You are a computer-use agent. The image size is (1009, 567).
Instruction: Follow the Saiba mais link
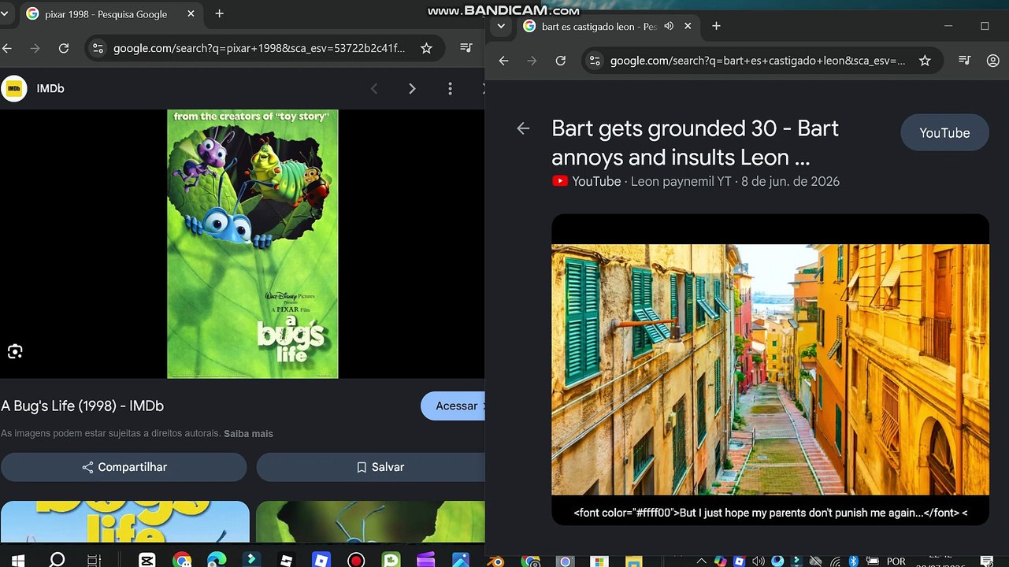pyautogui.click(x=248, y=434)
